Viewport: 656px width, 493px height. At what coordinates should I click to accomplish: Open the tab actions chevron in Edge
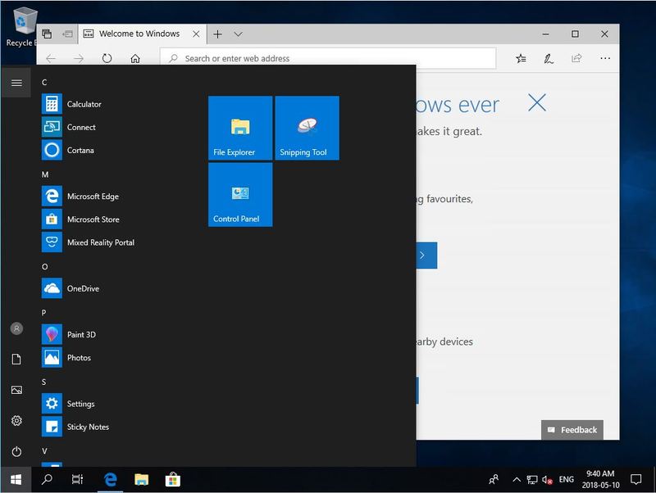tap(238, 34)
